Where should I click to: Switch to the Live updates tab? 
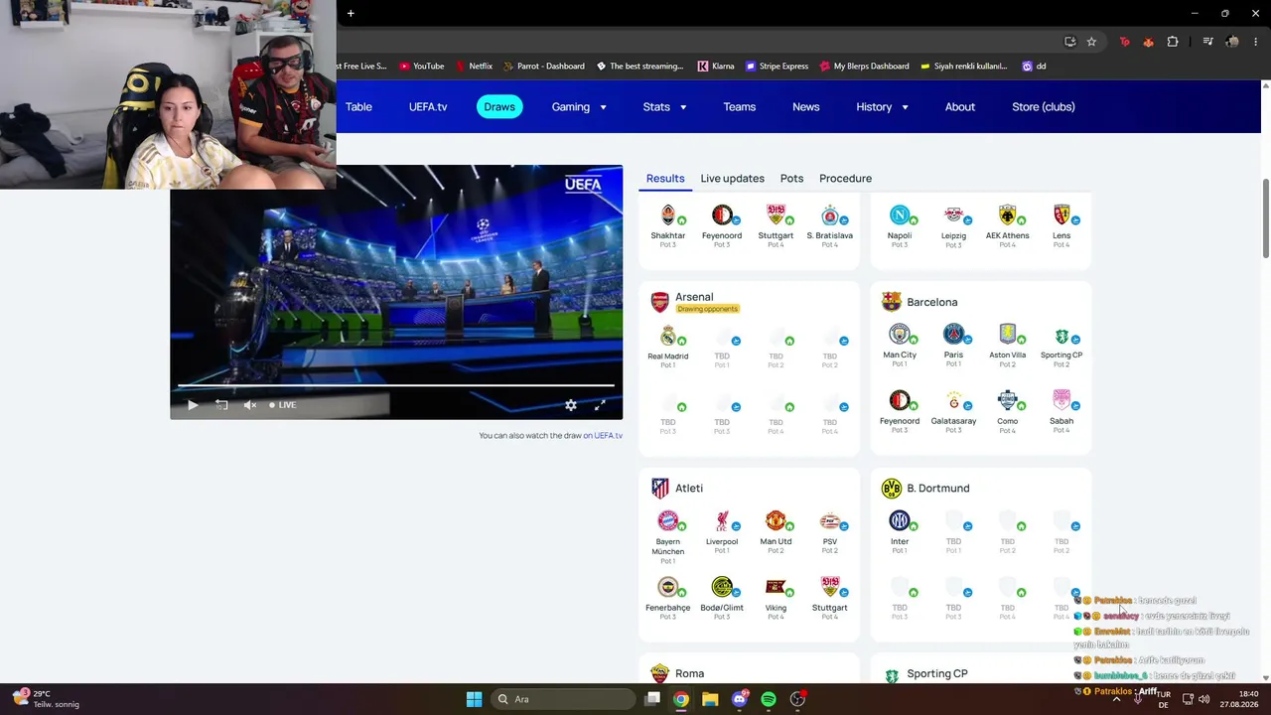732,179
